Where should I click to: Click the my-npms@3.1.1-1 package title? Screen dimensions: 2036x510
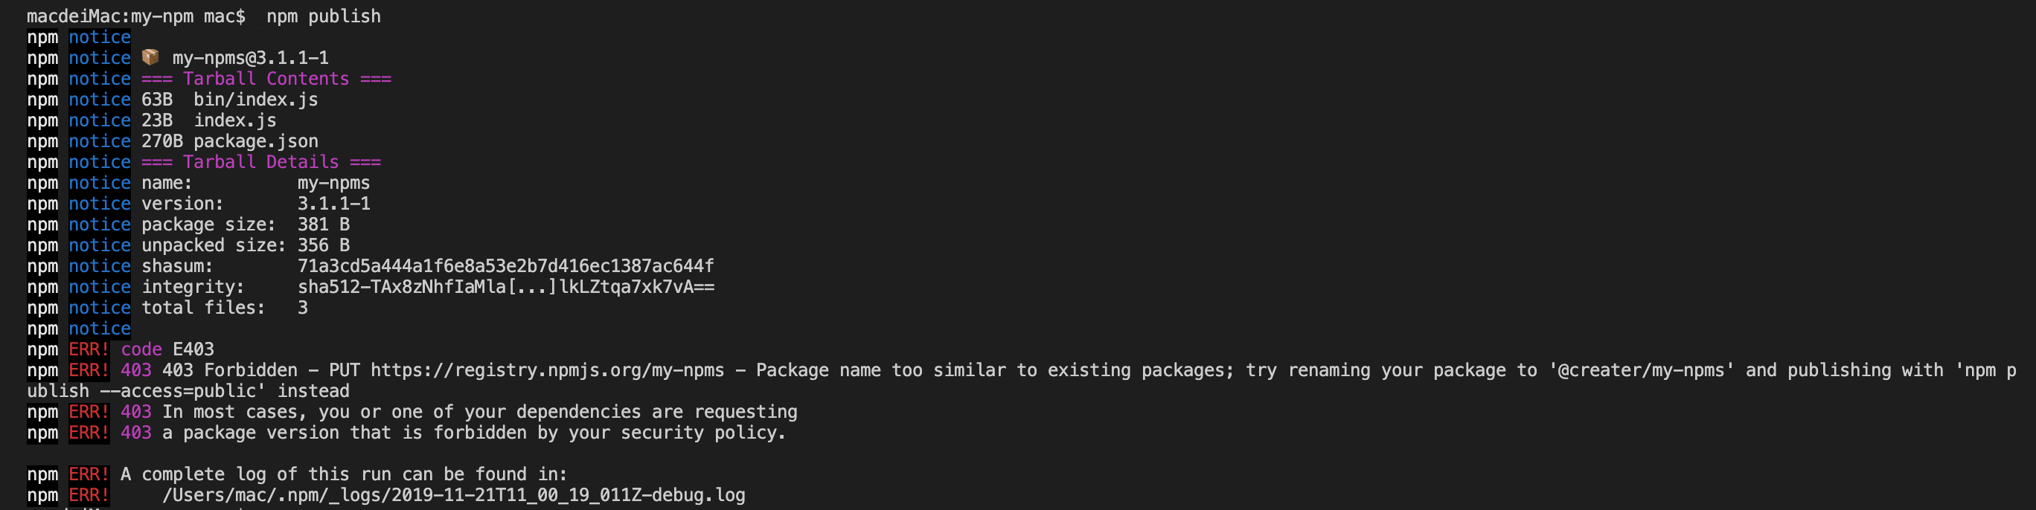[251, 58]
